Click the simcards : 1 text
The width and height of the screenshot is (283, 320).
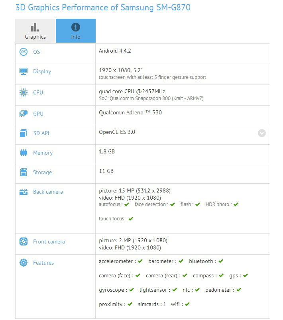click(152, 304)
